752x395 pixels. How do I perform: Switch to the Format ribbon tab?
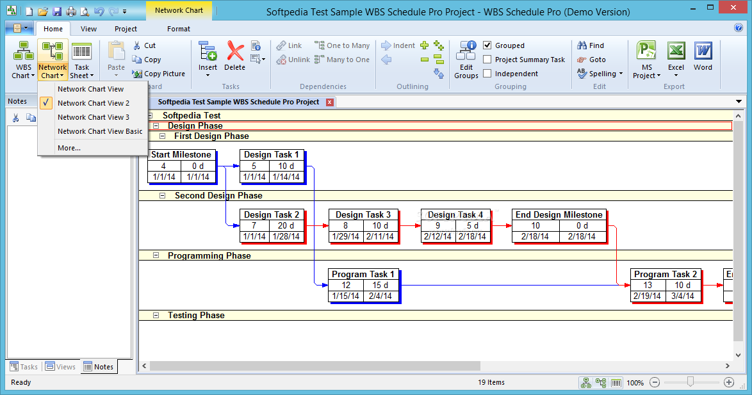pos(179,29)
